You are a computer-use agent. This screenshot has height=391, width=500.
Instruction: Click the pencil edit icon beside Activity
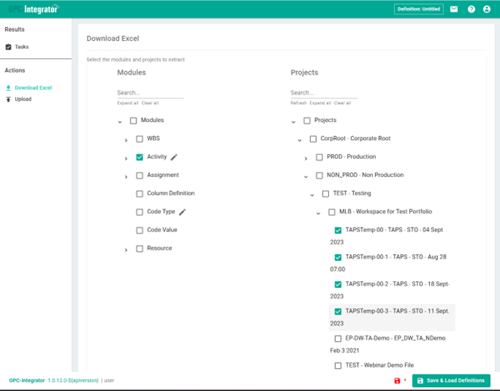174,157
